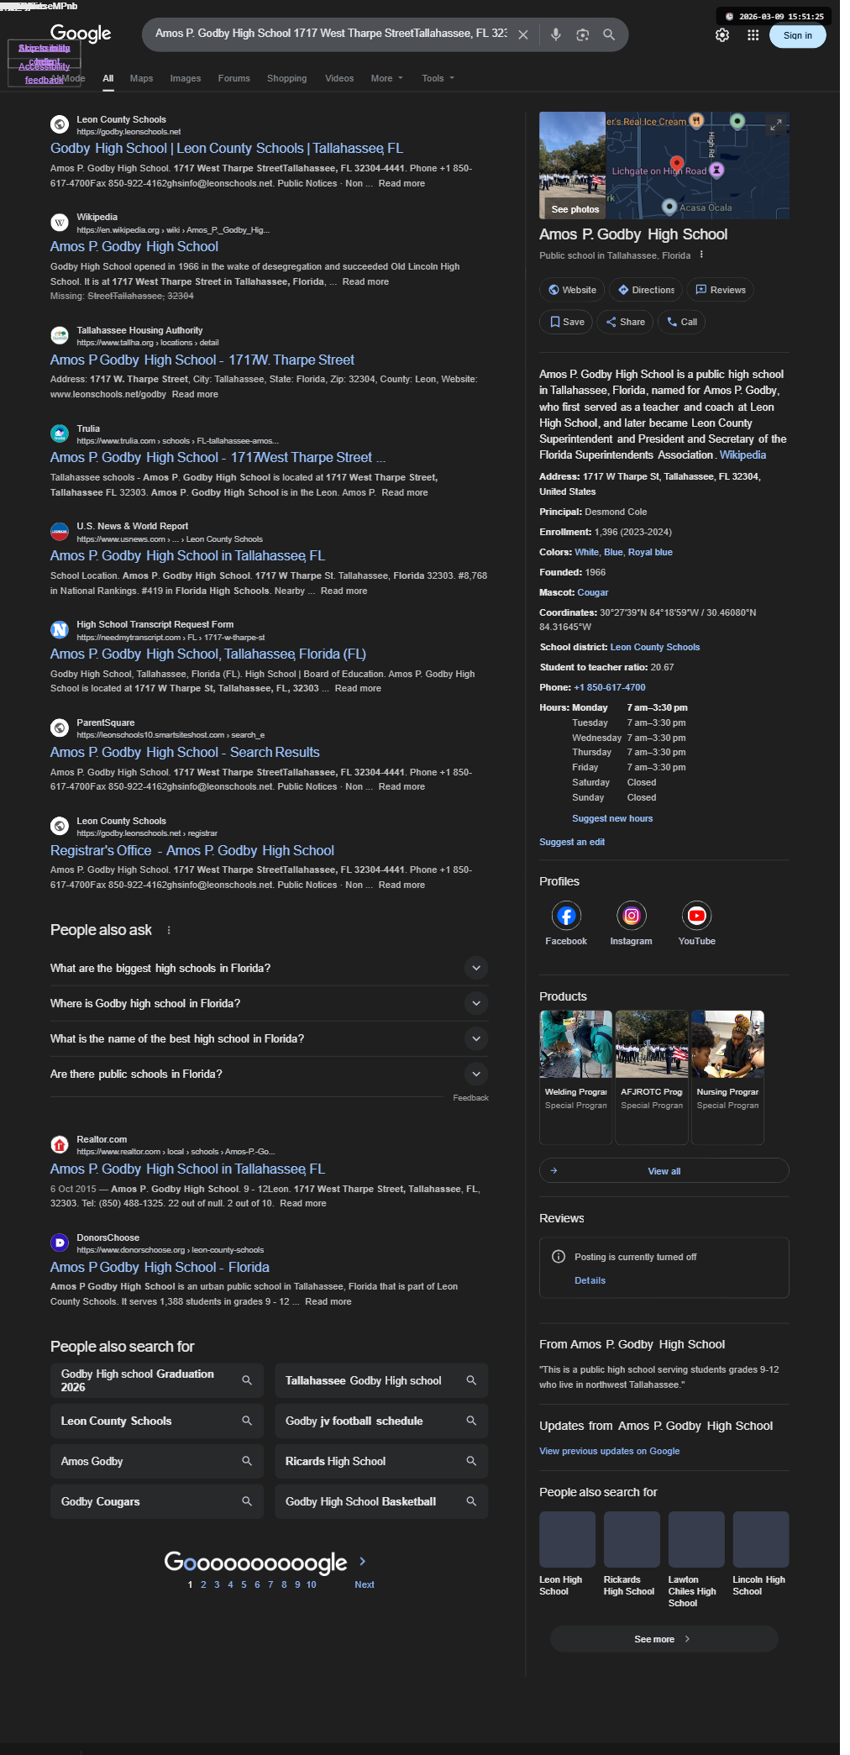Screen dimensions: 850x1755
Task: Click Google logo to go home
Action: (81, 33)
